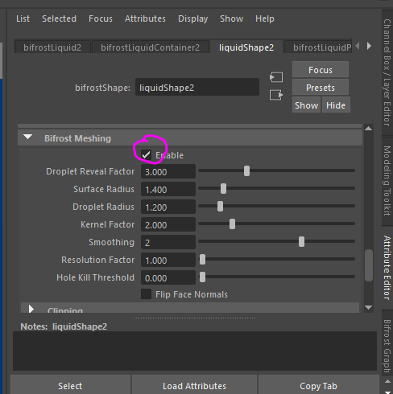Click the Focus button
The width and height of the screenshot is (393, 394).
321,70
